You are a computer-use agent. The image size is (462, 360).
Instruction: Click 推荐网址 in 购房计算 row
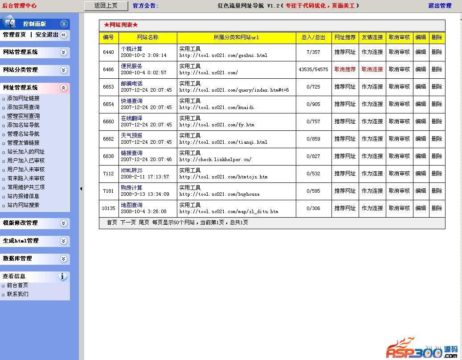click(345, 191)
